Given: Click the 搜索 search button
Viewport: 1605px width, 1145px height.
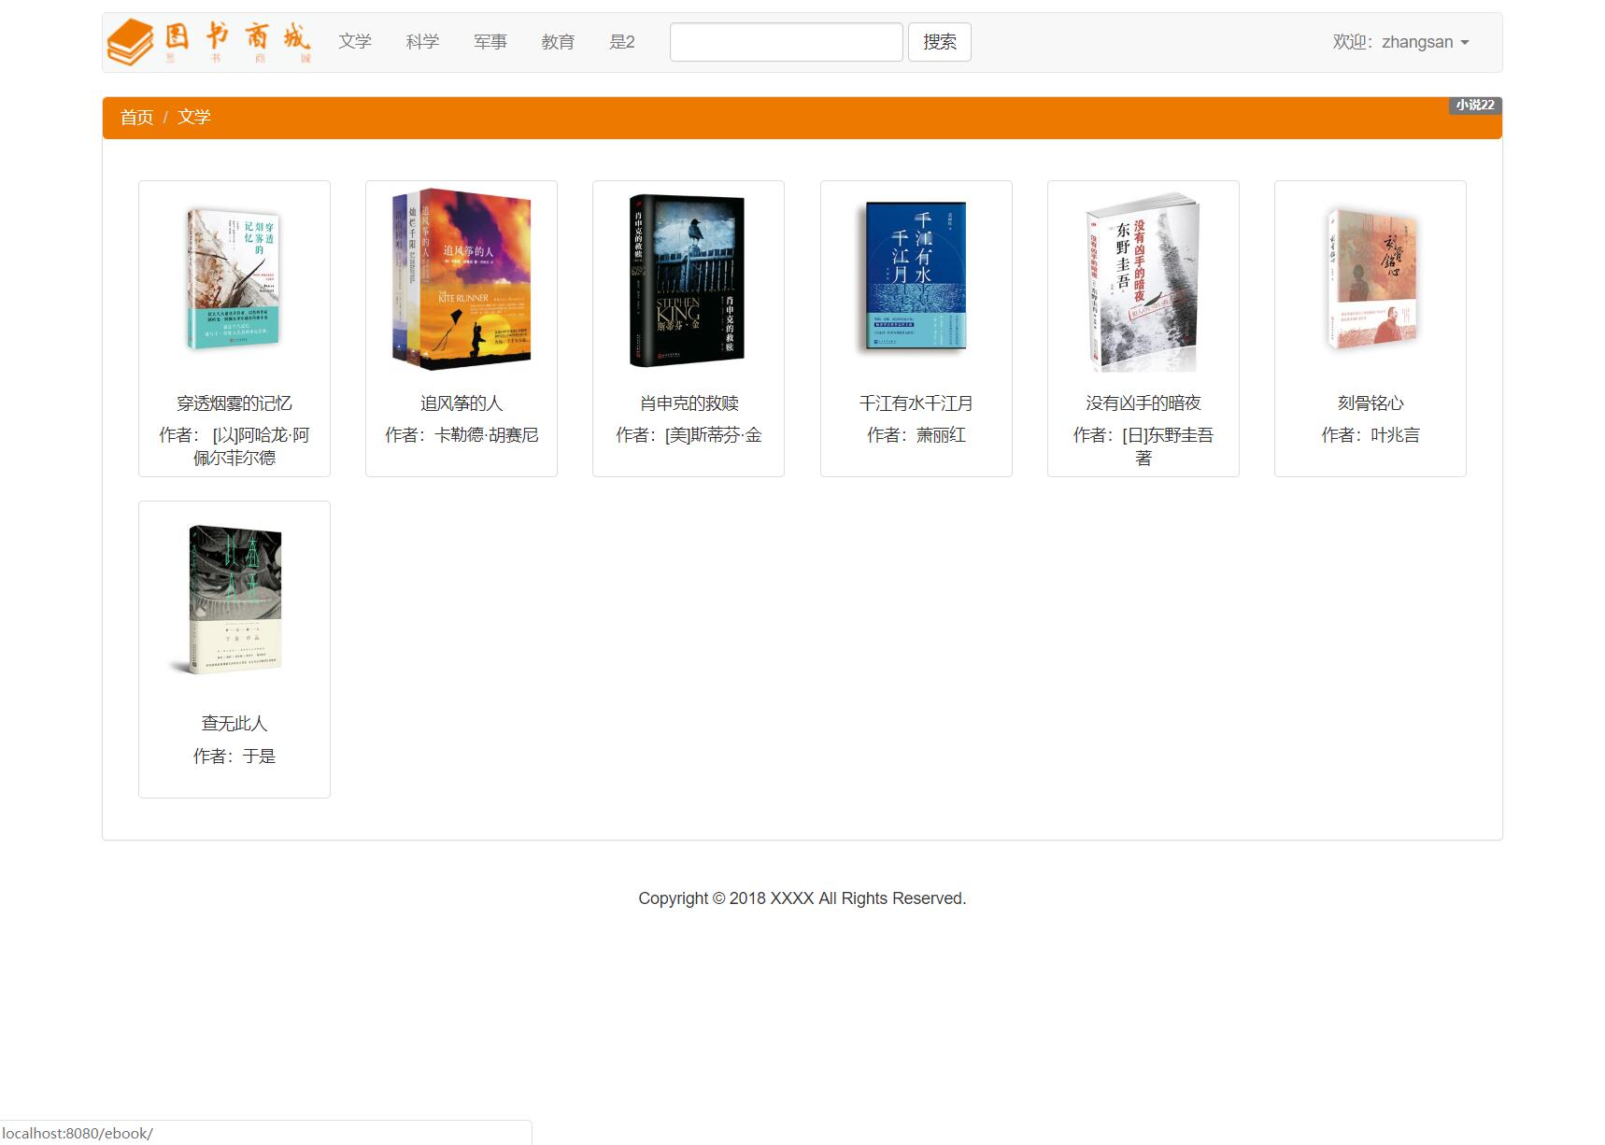Looking at the screenshot, I should (940, 42).
